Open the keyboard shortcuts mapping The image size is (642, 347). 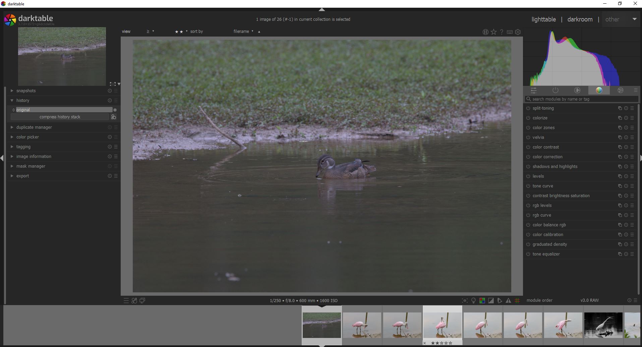click(510, 32)
